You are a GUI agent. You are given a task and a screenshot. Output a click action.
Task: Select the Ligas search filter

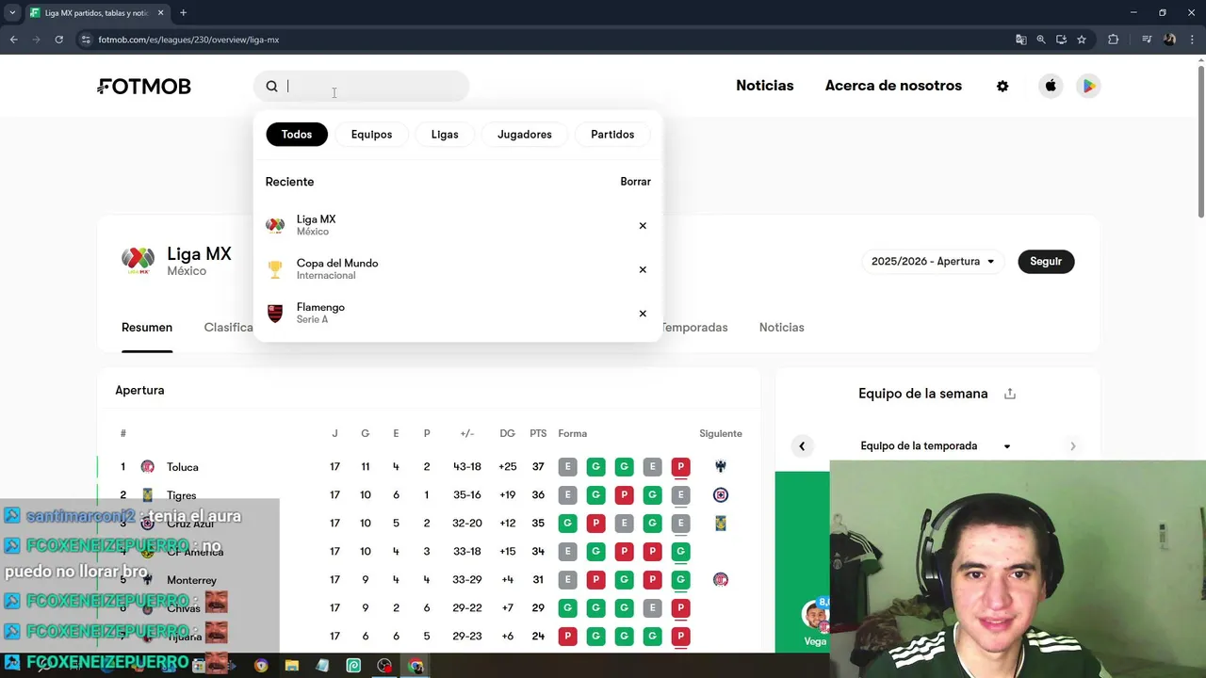(x=445, y=135)
